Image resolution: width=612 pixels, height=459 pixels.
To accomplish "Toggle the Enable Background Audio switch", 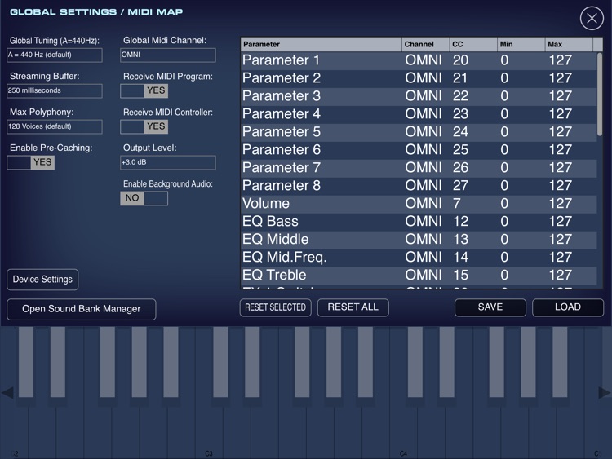I will tap(144, 198).
